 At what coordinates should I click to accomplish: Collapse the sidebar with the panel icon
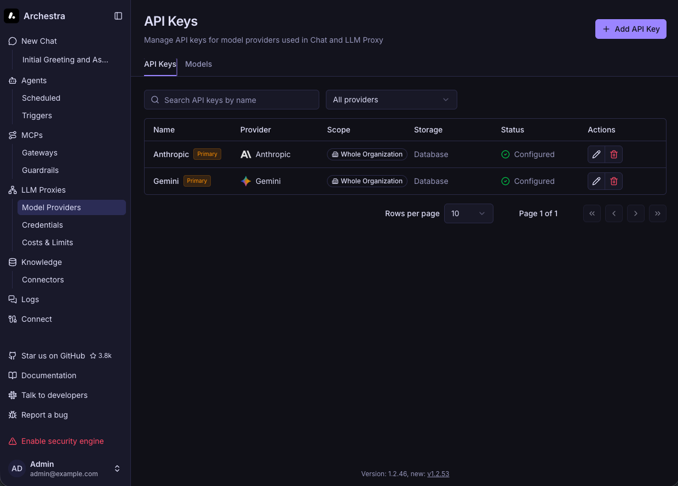pyautogui.click(x=118, y=16)
